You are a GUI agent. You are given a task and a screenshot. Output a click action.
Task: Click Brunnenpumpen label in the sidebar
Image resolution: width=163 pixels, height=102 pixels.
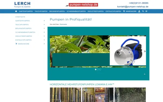click(23, 28)
